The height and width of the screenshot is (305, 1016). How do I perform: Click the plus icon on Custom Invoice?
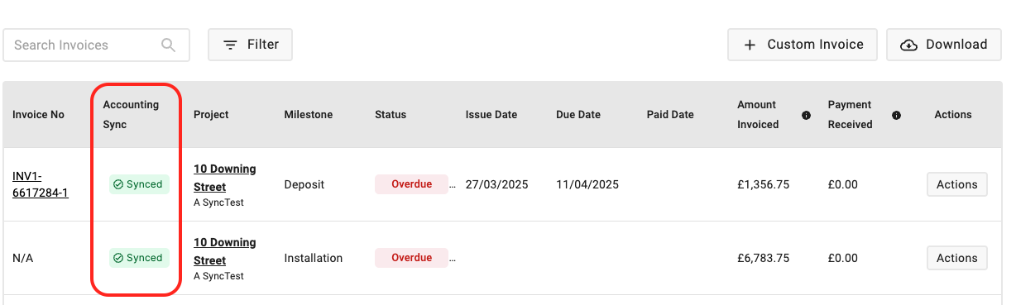pyautogui.click(x=750, y=45)
